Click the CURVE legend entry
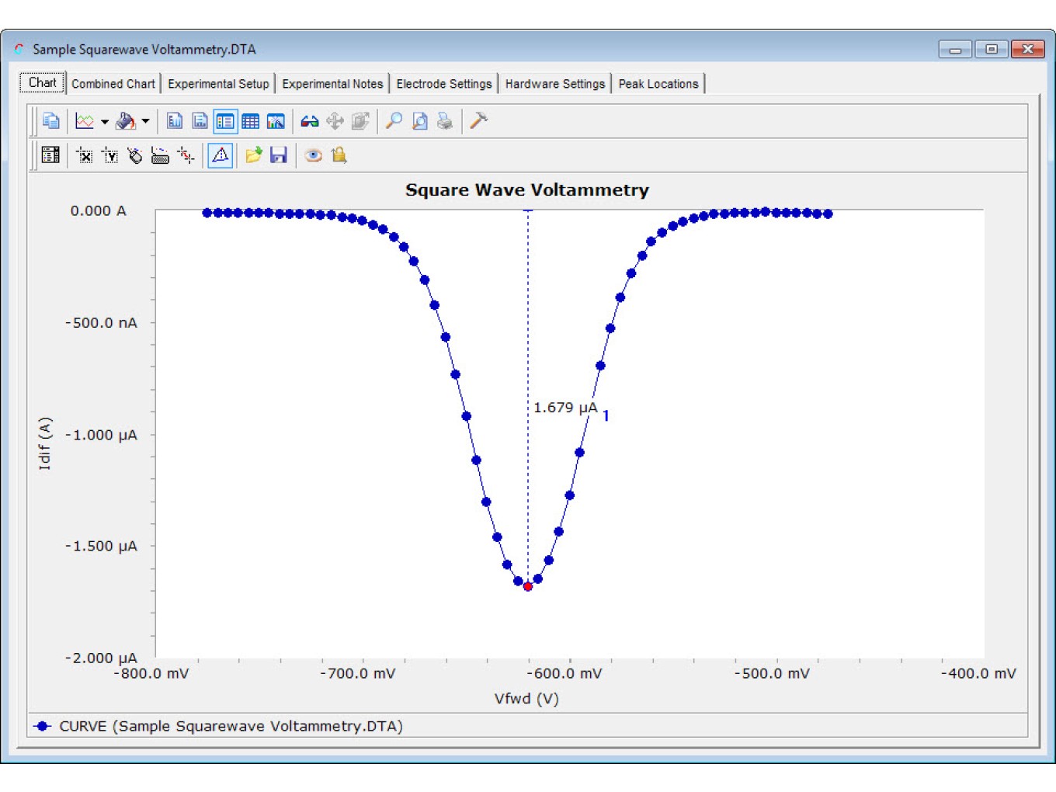The image size is (1056, 792). click(x=218, y=726)
